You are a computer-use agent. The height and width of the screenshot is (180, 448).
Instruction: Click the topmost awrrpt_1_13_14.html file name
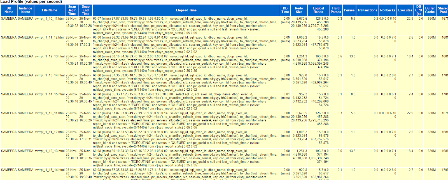tap(50, 75)
